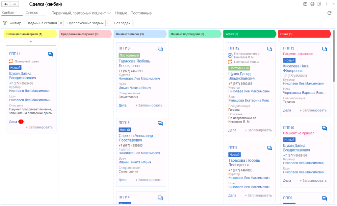Screen dimensions: 337x206
Task: Refresh the kanban board
Action: (329, 13)
